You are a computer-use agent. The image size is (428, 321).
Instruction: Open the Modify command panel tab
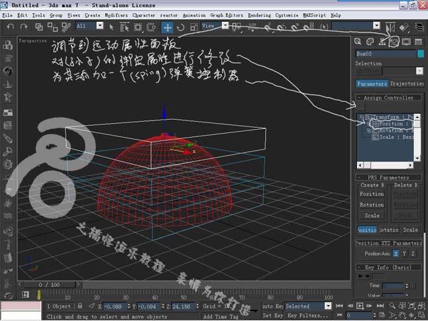(x=370, y=42)
